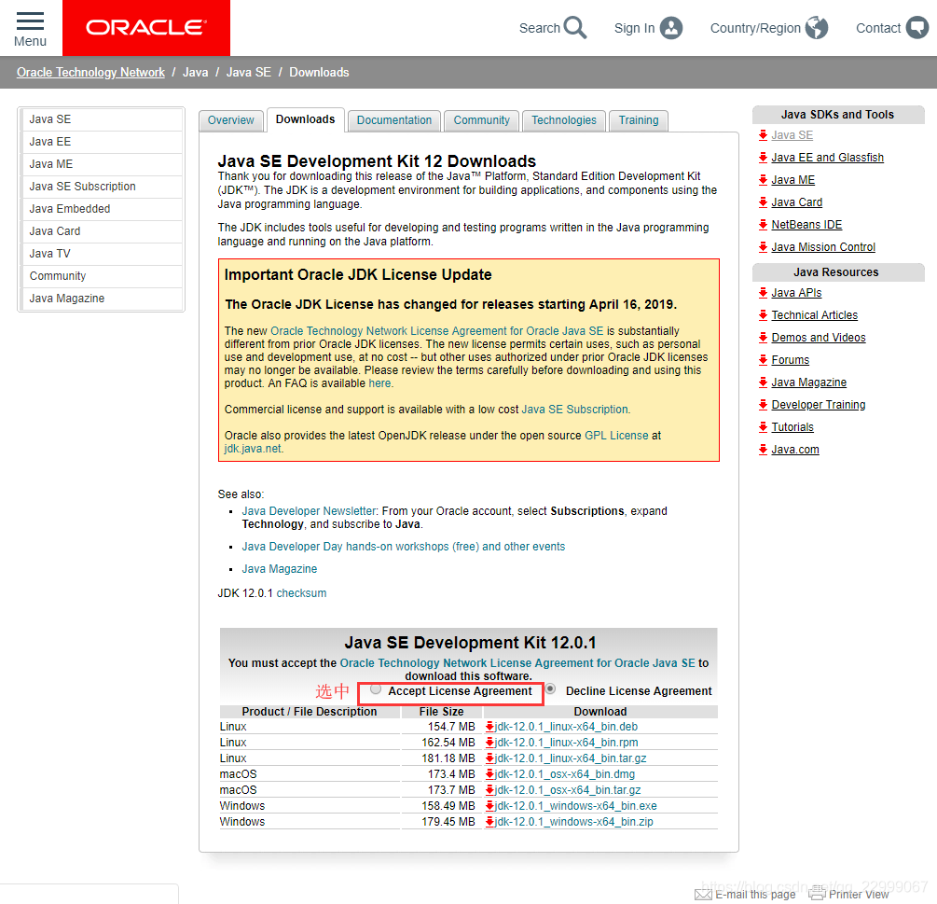Image resolution: width=937 pixels, height=904 pixels.
Task: Click red arrow icon beside Java EE and Glassfish
Action: click(763, 158)
